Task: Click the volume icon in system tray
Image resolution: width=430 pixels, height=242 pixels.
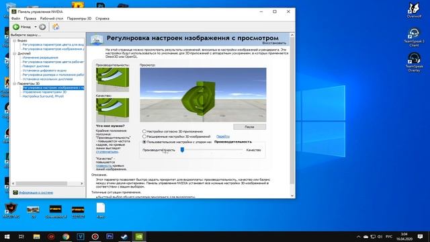Action: pos(380,237)
